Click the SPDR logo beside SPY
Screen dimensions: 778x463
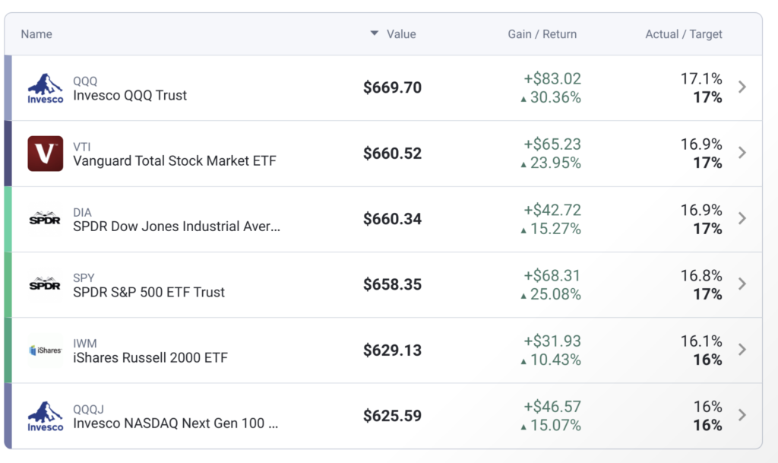coord(46,284)
